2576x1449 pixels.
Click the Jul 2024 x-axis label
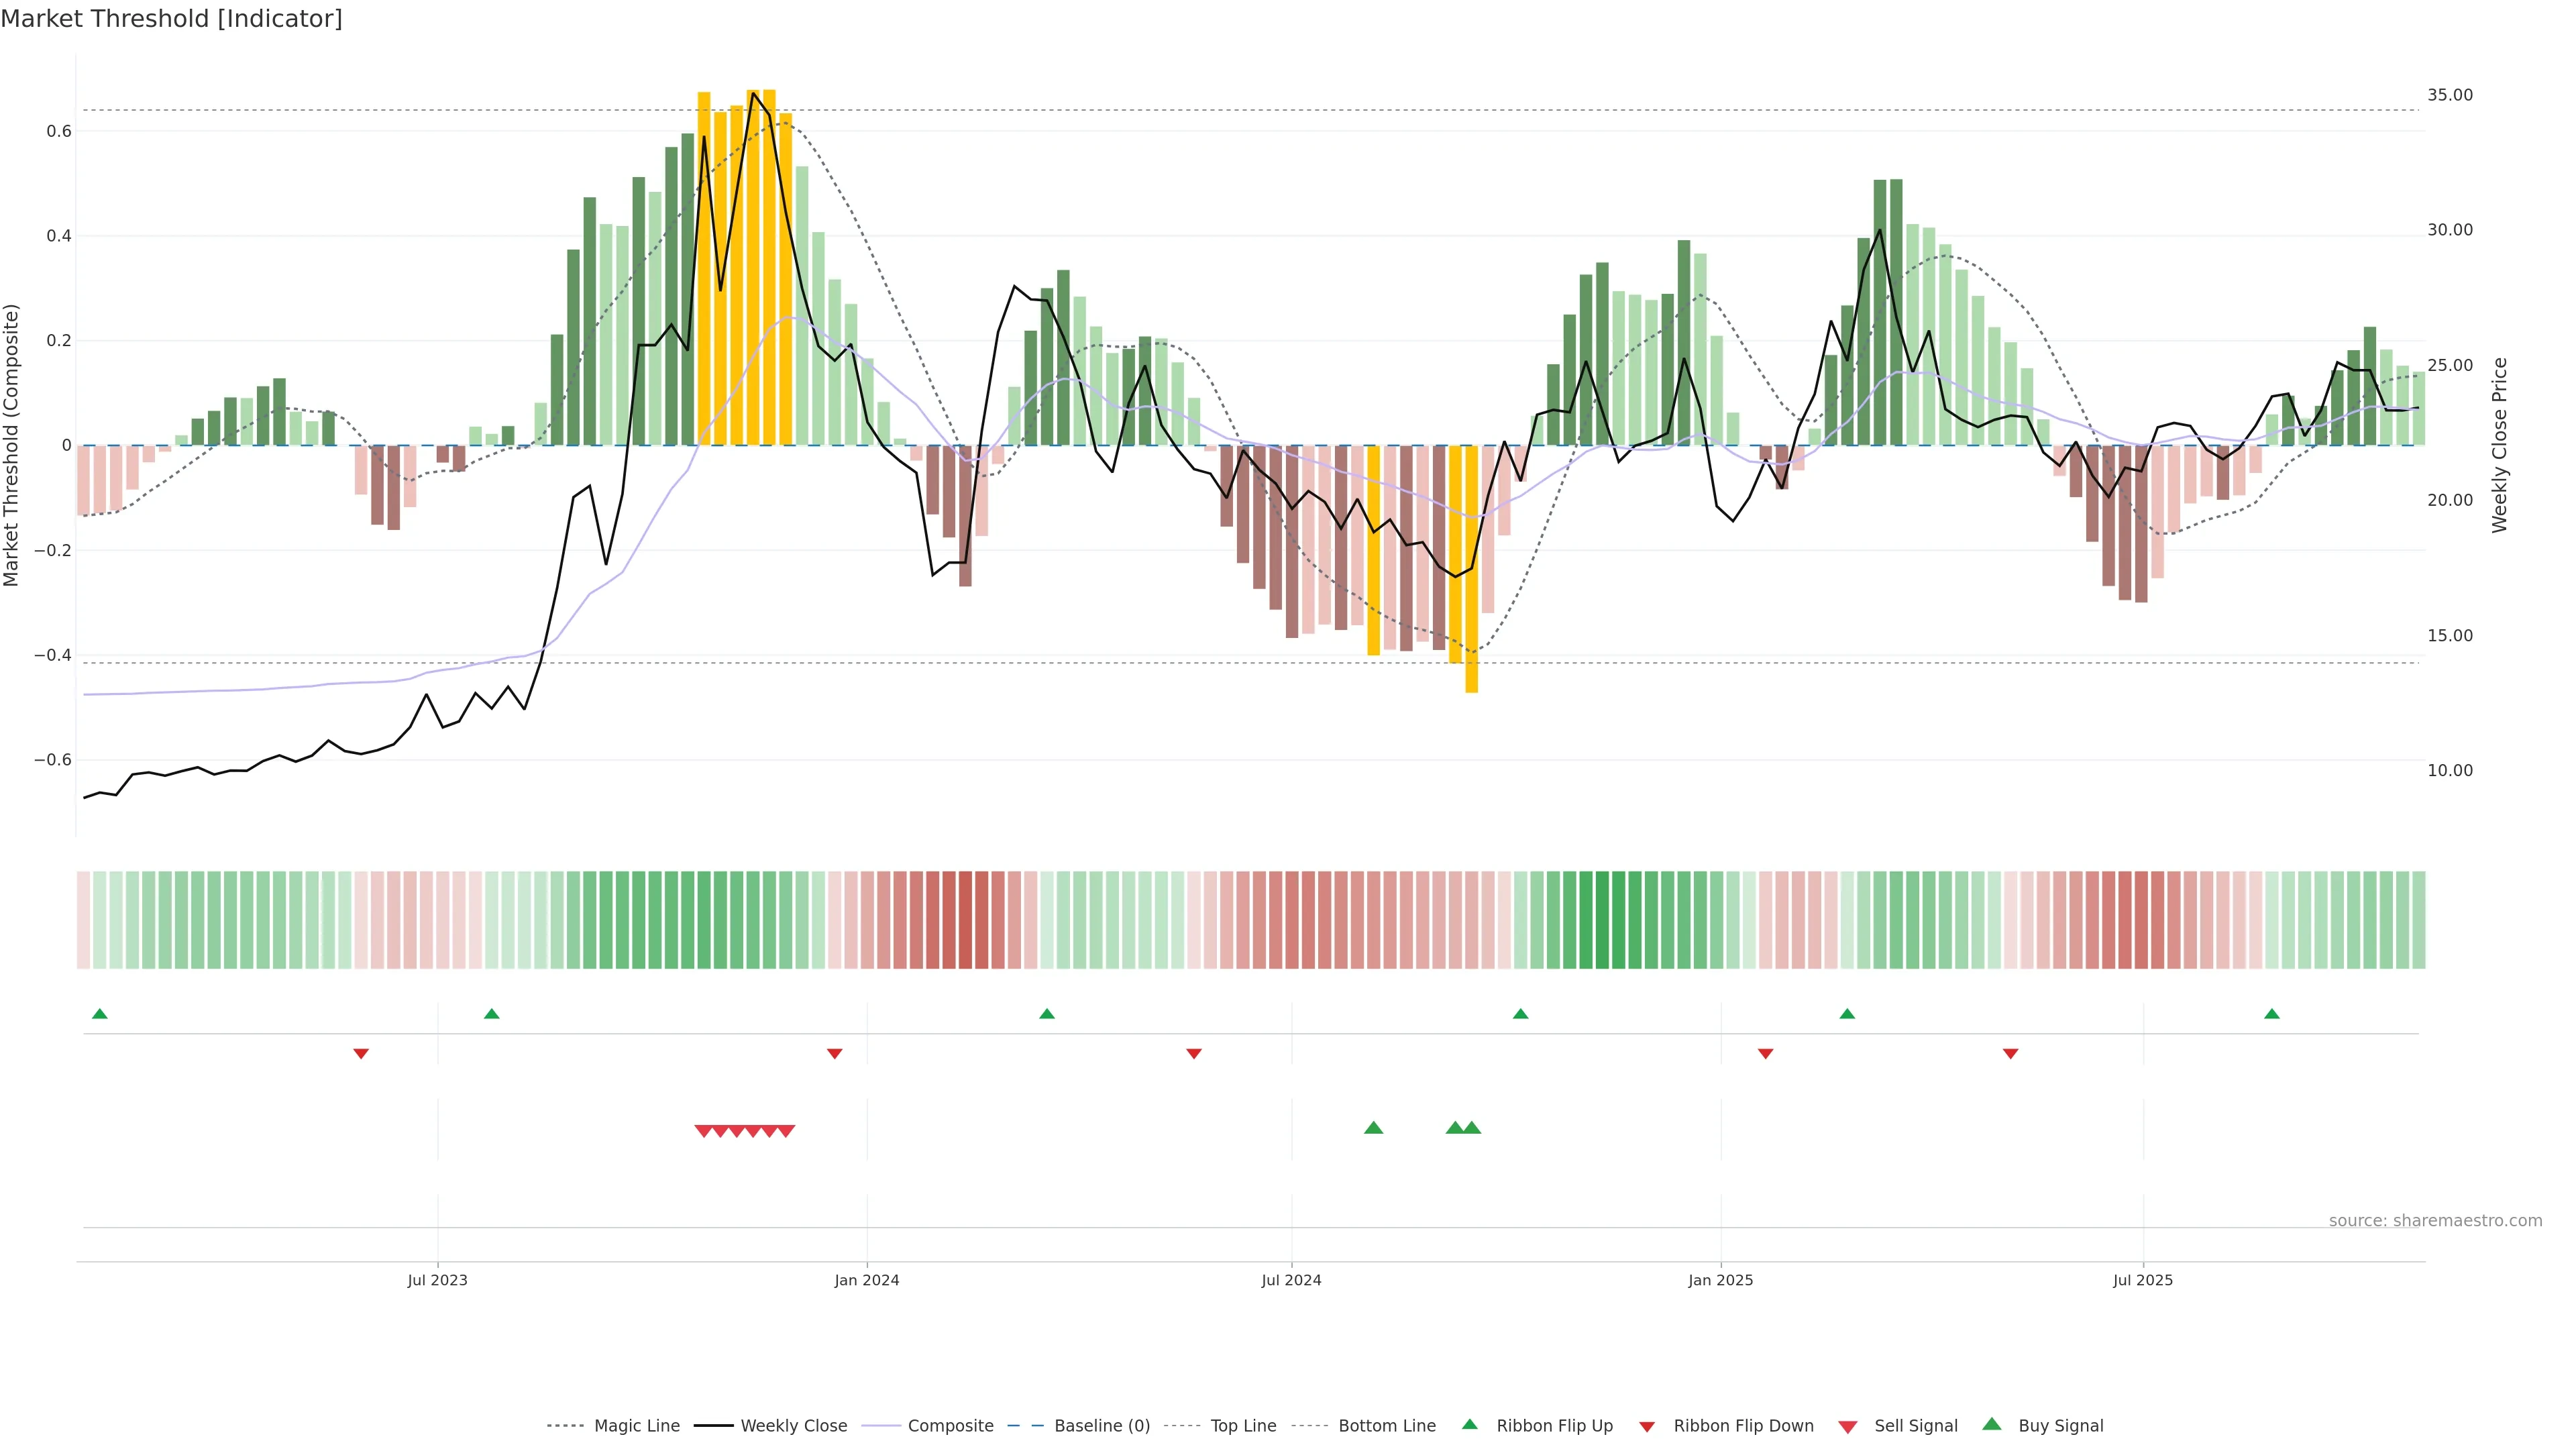tap(1291, 1280)
